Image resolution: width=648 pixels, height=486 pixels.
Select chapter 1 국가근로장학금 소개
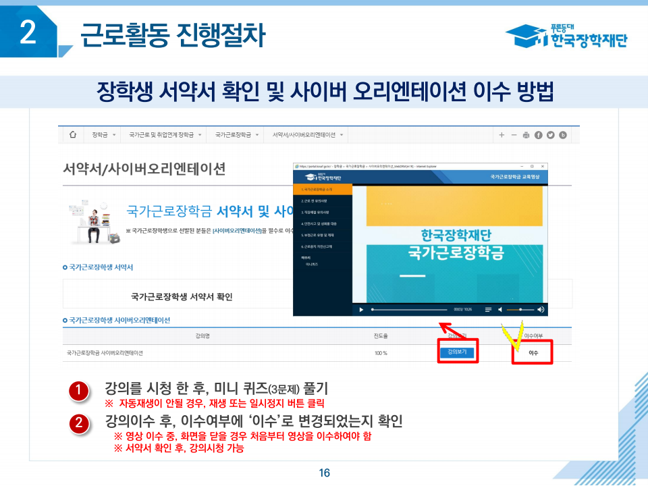[323, 189]
